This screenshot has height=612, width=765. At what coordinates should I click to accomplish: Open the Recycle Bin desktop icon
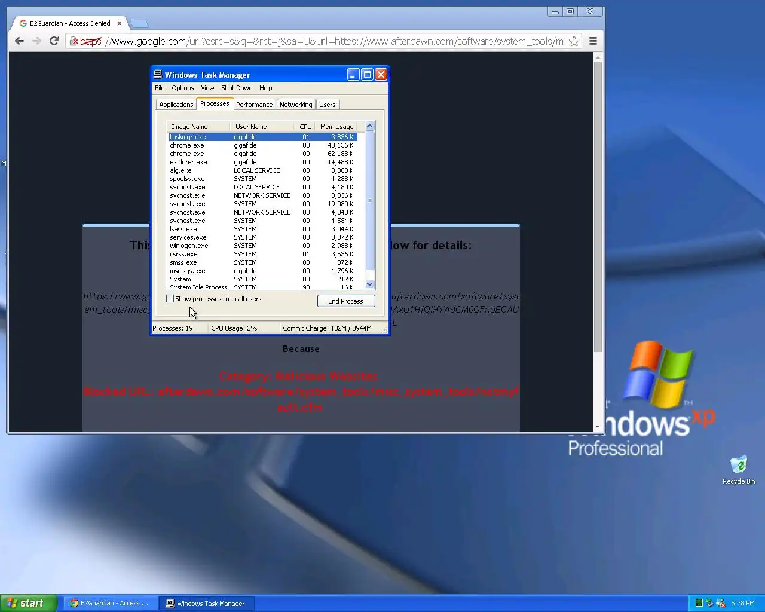[x=739, y=470]
